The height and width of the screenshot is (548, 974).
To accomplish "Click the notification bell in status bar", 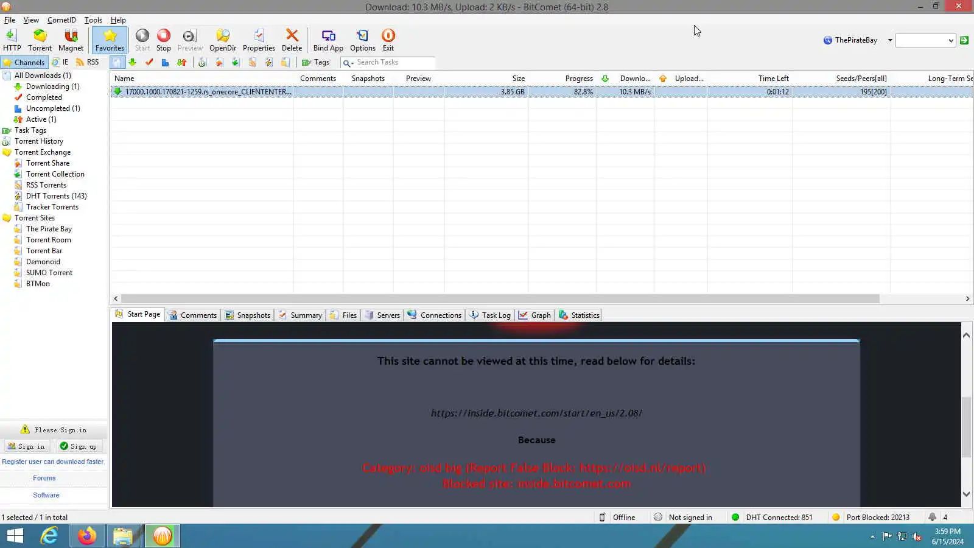I will pos(932,518).
